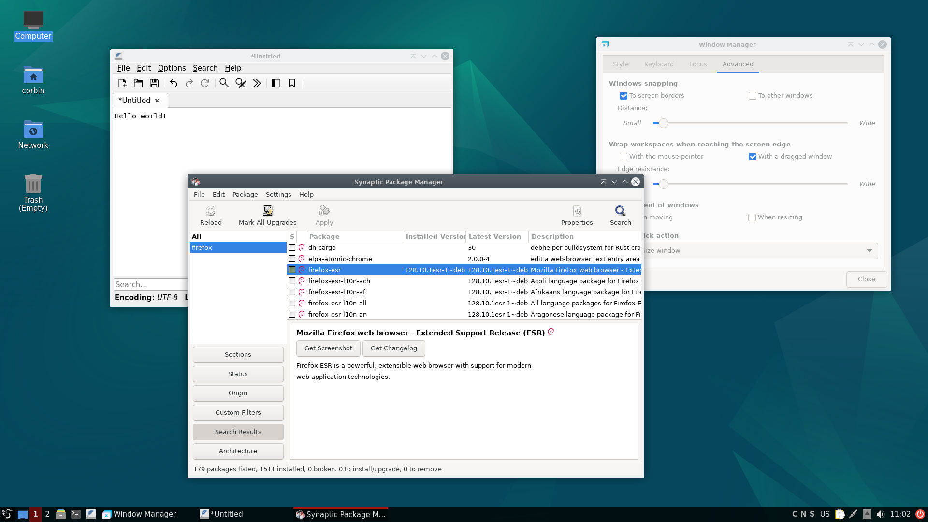
Task: Click the Save file icon in text editor
Action: pos(154,83)
